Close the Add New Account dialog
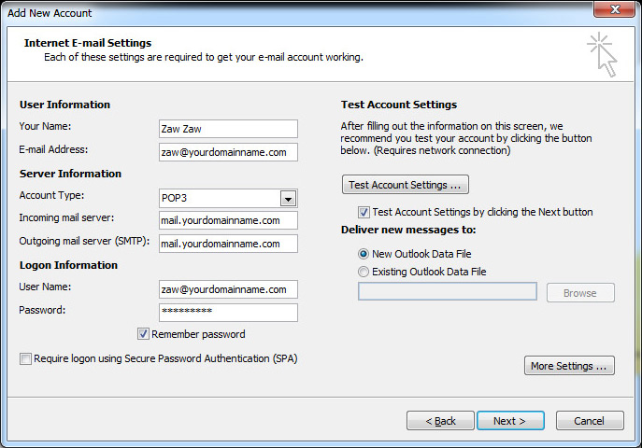This screenshot has height=448, width=642. [x=614, y=9]
